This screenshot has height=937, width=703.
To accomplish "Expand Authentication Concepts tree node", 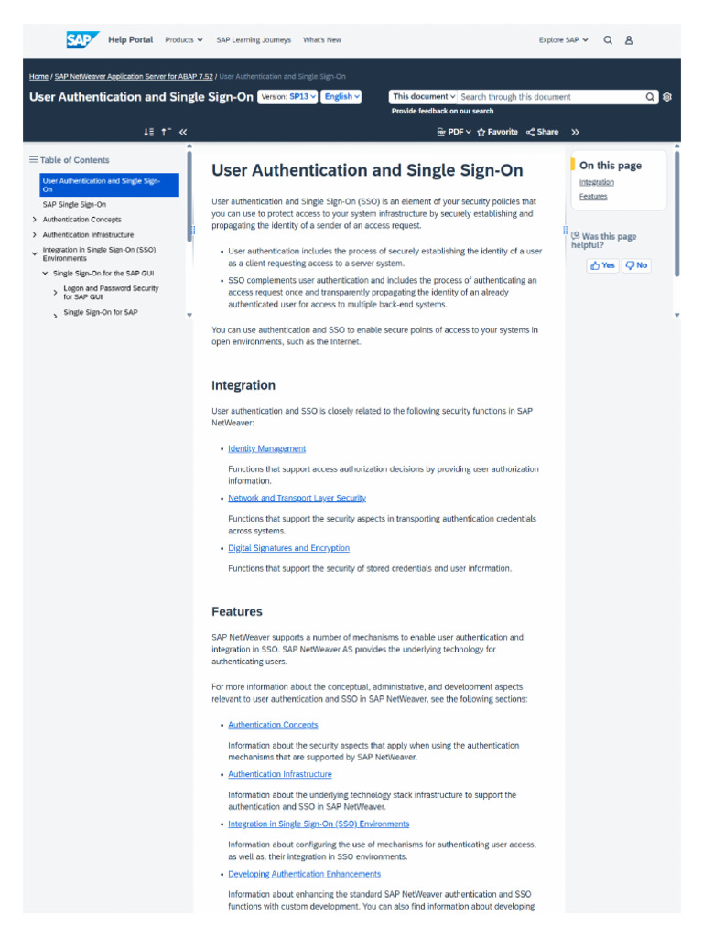I will pos(34,220).
